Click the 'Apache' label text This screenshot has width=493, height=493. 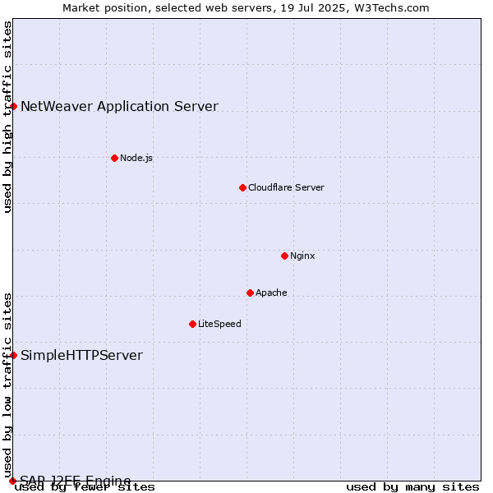pos(271,293)
